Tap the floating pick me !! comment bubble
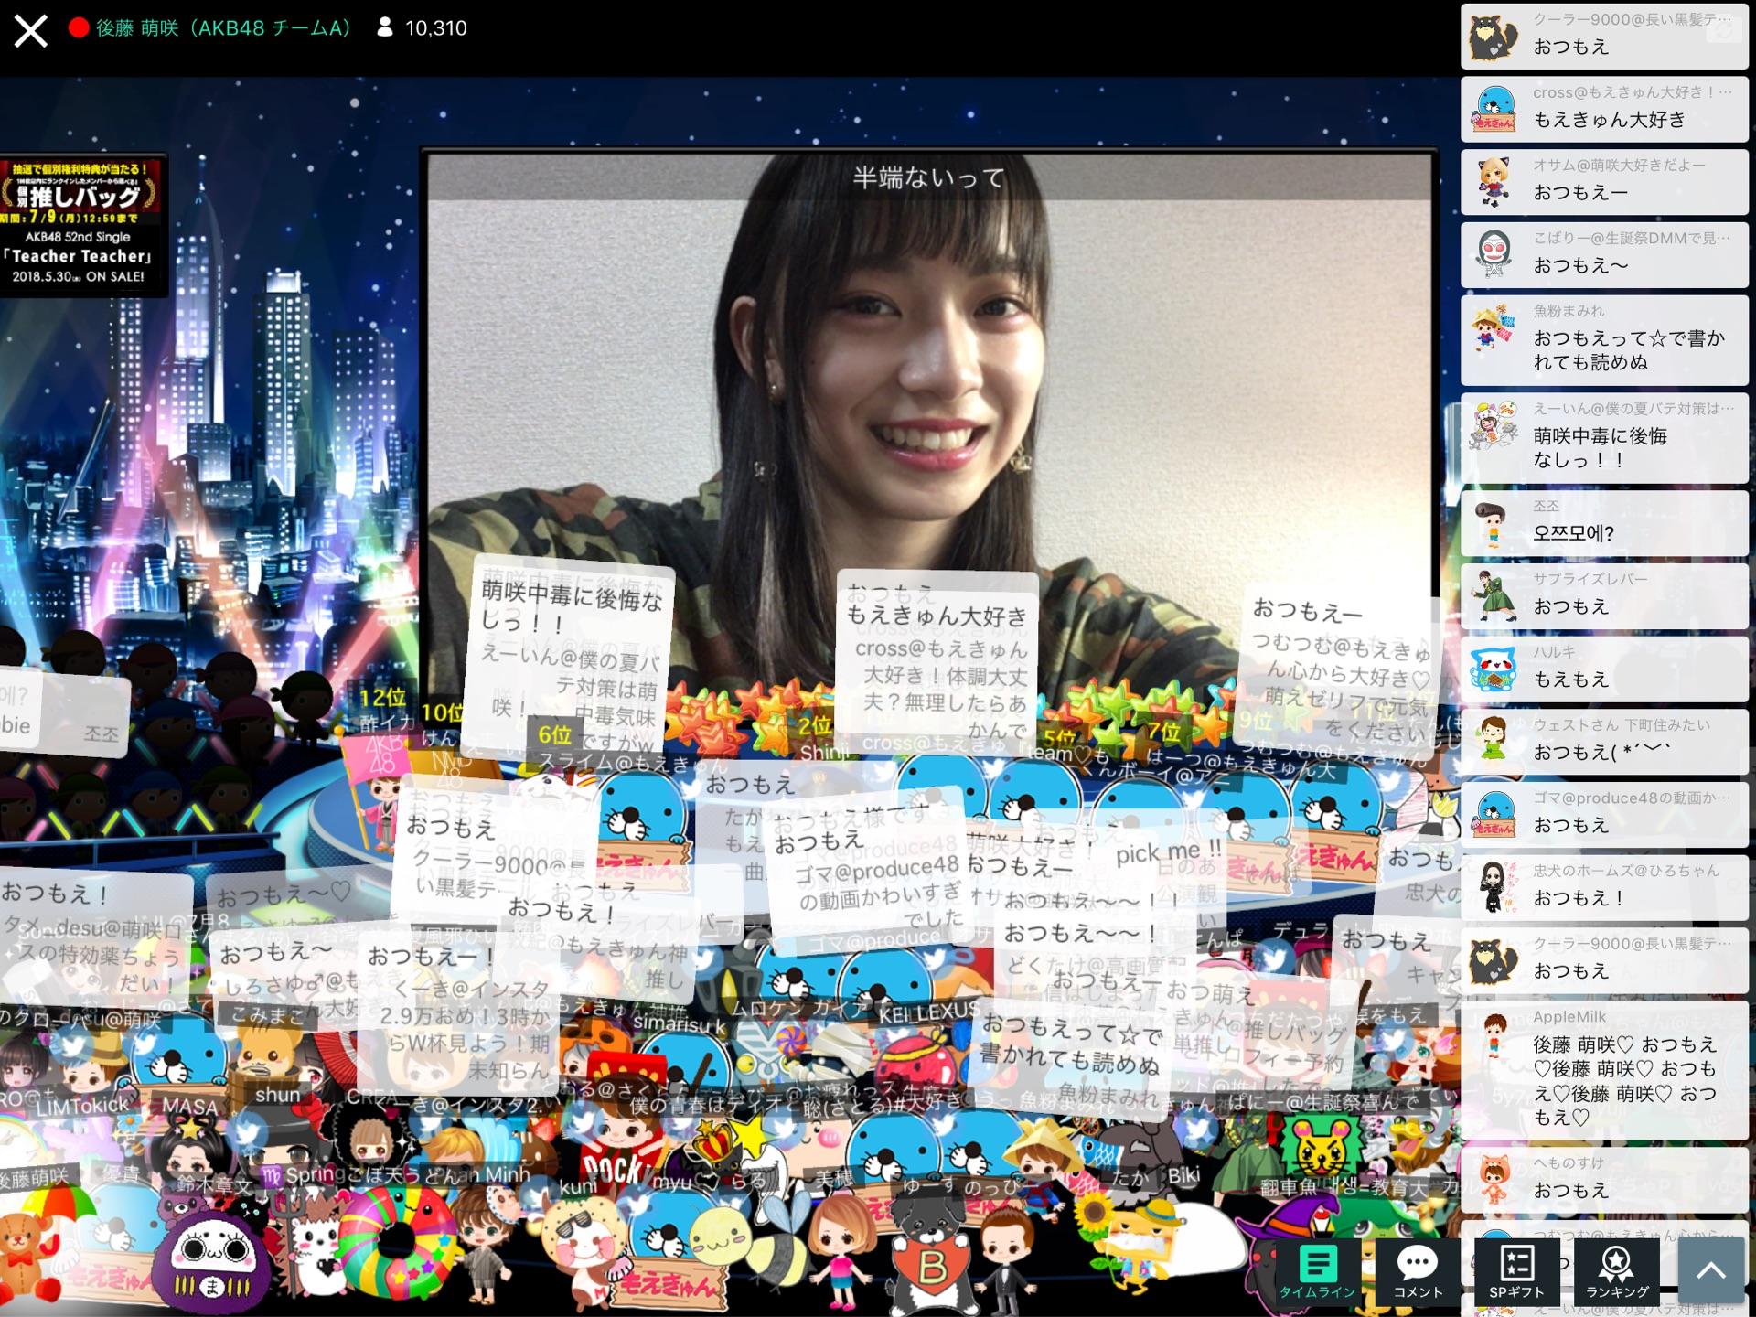This screenshot has height=1317, width=1756. 1168,853
